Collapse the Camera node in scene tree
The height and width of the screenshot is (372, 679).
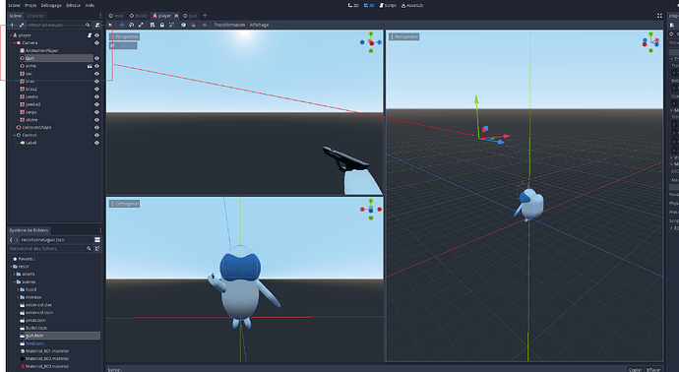15,43
